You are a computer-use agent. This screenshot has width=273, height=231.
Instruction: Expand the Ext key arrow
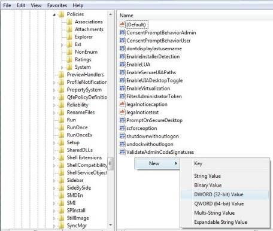[x=62, y=45]
